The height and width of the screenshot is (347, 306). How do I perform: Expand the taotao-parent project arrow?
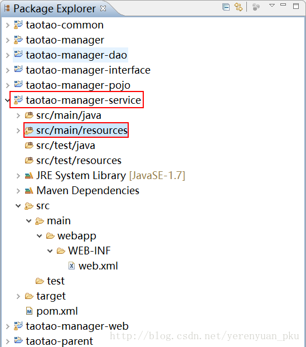click(x=8, y=341)
